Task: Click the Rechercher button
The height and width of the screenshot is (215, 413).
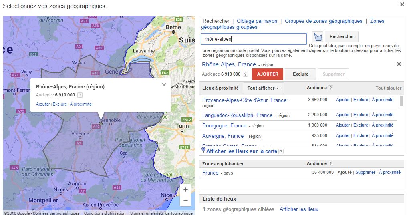Action: (x=342, y=36)
